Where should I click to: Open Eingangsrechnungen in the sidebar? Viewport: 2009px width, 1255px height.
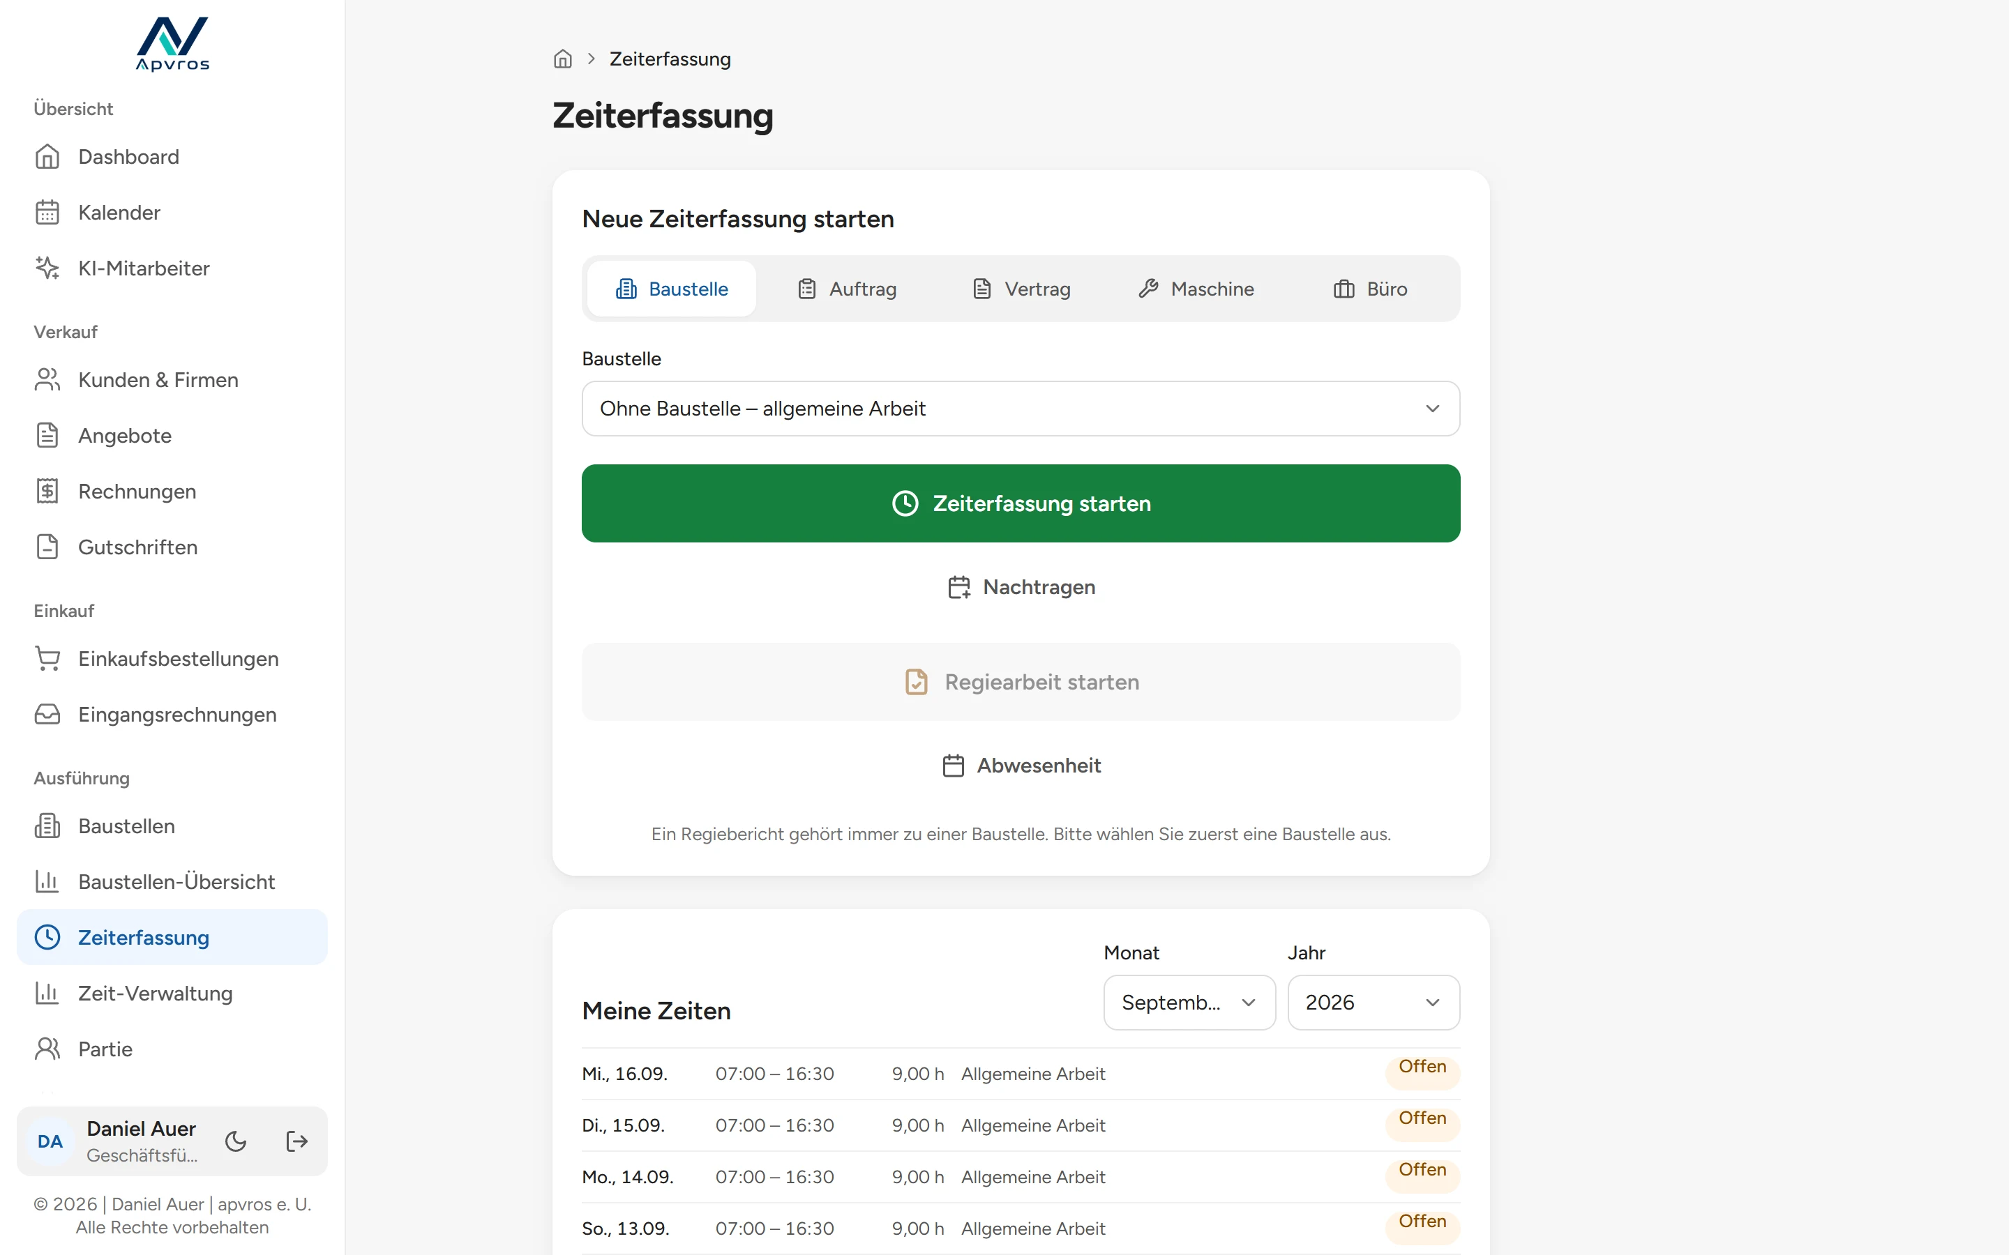click(173, 714)
